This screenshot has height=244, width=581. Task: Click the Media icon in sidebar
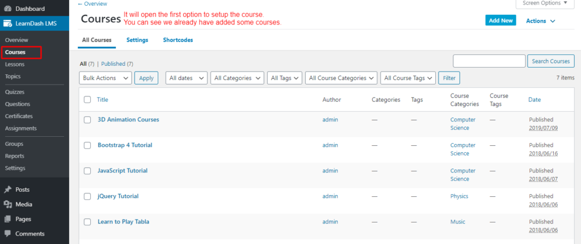7,204
